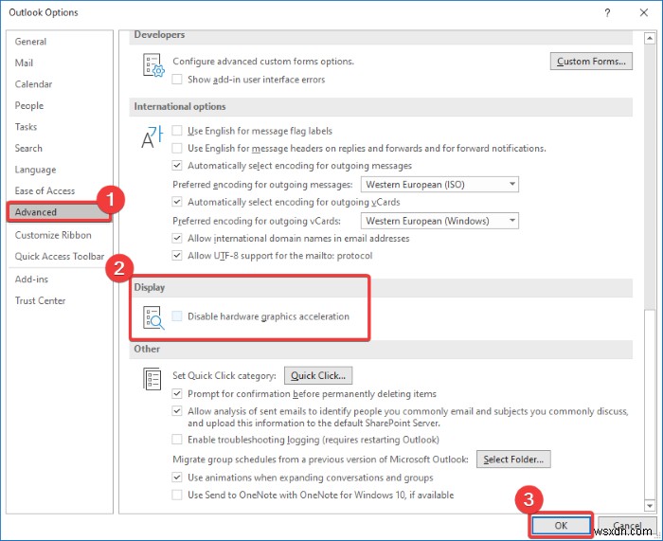This screenshot has width=663, height=541.
Task: Go to the Tasks category
Action: (60, 127)
